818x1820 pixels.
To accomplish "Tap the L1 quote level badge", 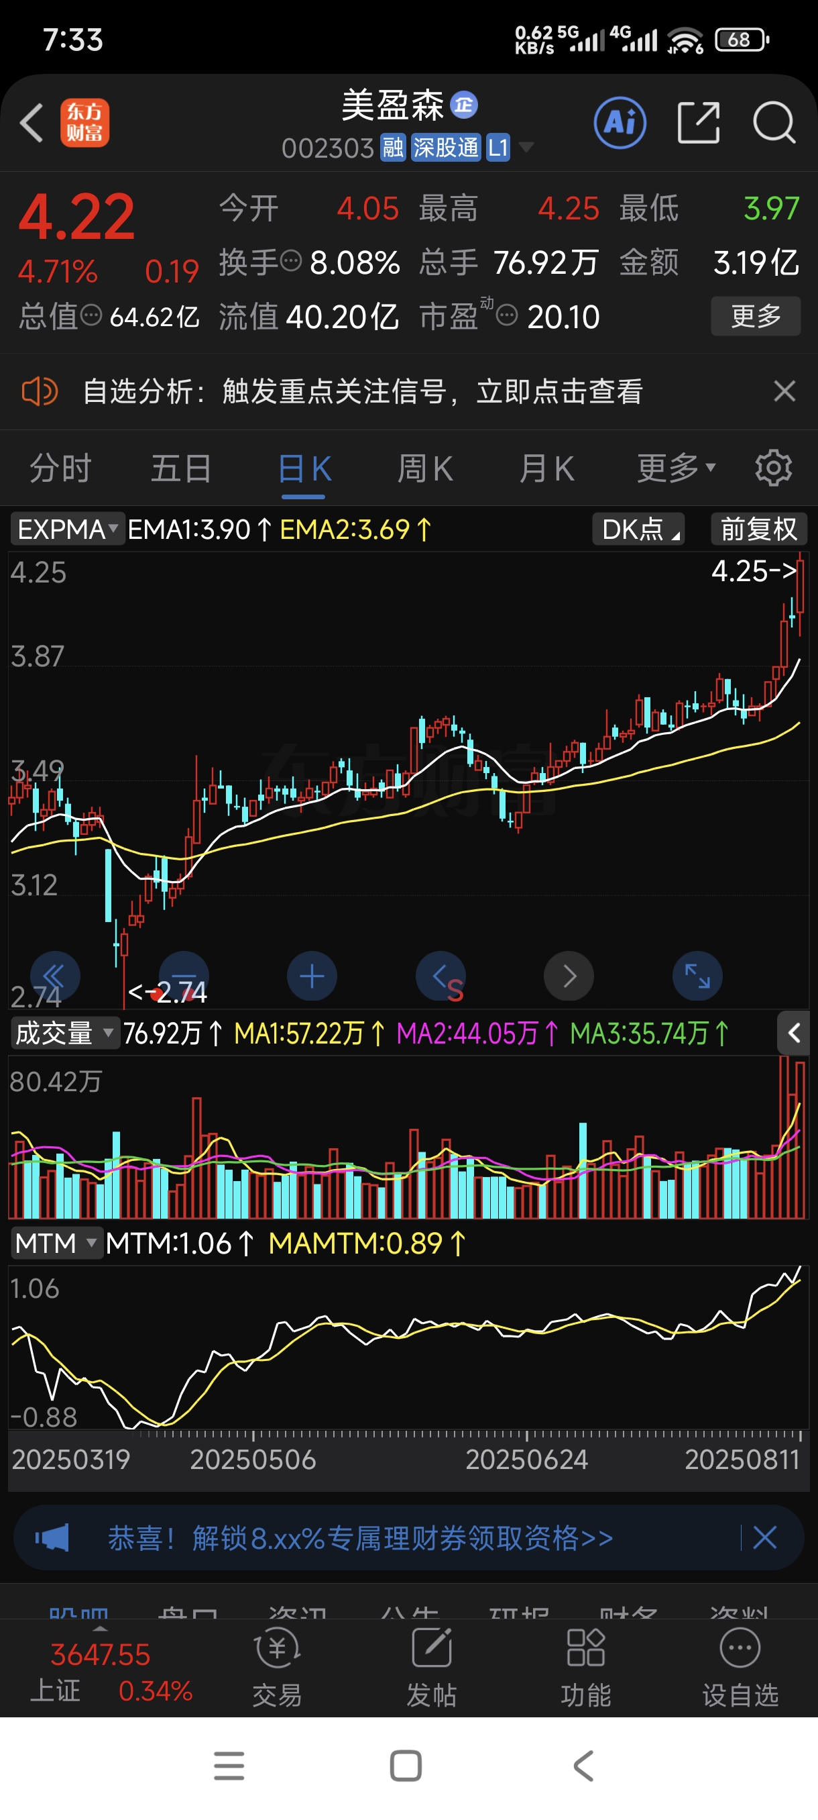I will click(x=498, y=148).
